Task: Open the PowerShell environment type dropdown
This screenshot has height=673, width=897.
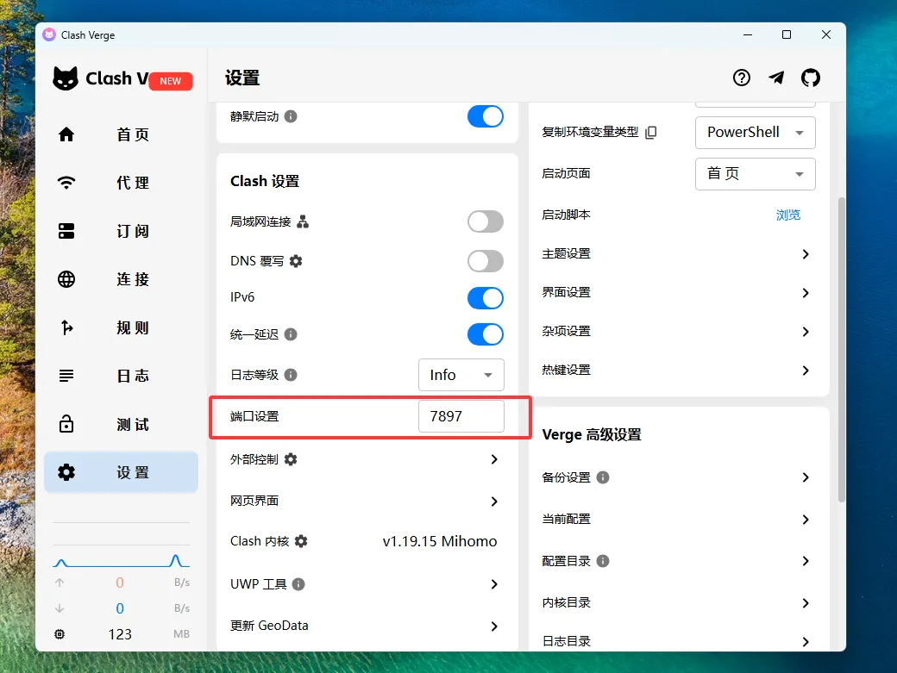Action: click(x=756, y=133)
